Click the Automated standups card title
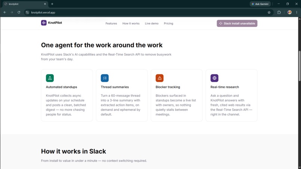Viewport: 301px width, 169px height. 61,87
